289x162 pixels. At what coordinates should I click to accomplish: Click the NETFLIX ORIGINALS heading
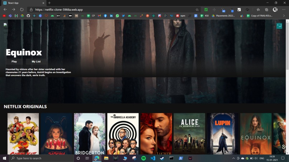pos(25,107)
